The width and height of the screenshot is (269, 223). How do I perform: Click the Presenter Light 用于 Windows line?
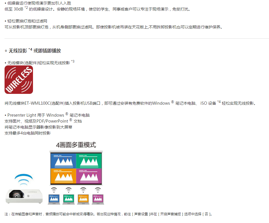[x=48, y=115]
